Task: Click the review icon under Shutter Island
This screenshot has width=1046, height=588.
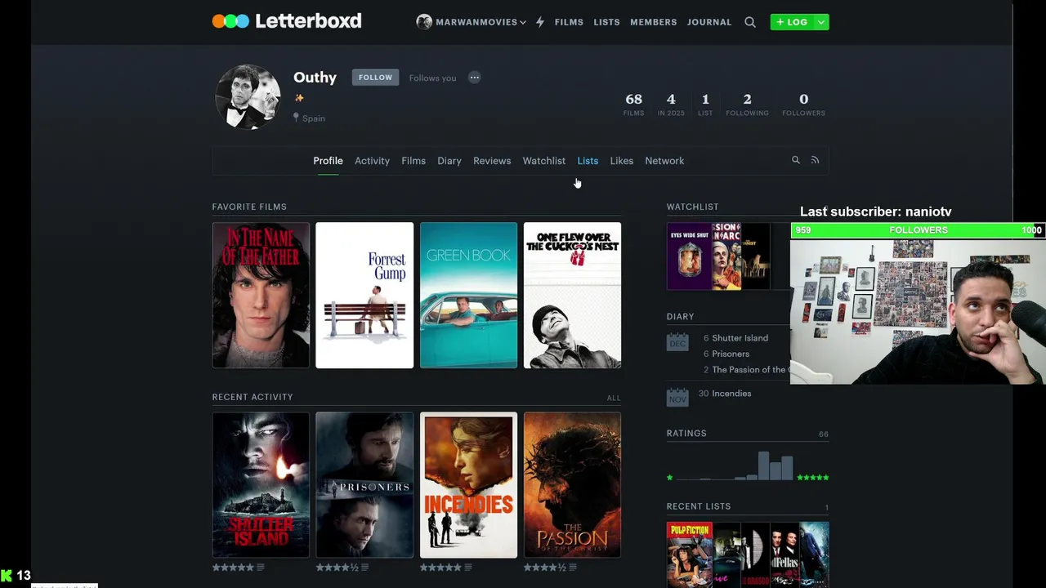Action: 261,568
